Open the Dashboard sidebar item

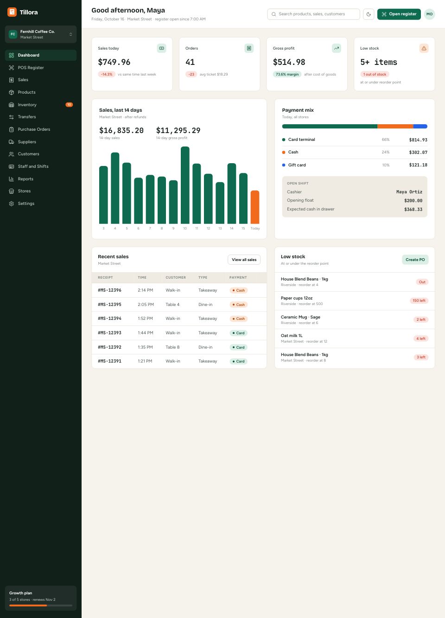pos(41,55)
